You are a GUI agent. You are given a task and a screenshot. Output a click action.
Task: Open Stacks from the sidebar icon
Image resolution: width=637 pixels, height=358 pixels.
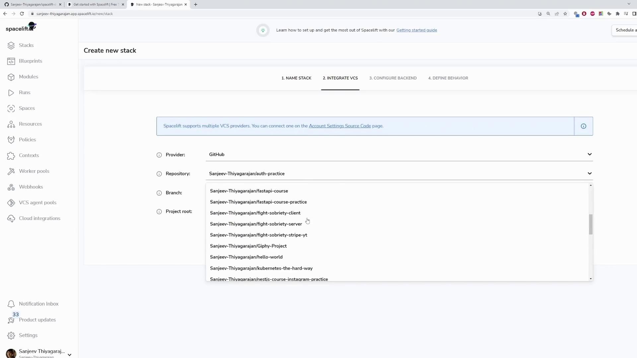click(x=11, y=45)
